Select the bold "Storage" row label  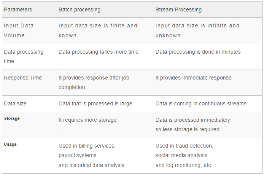(12, 118)
